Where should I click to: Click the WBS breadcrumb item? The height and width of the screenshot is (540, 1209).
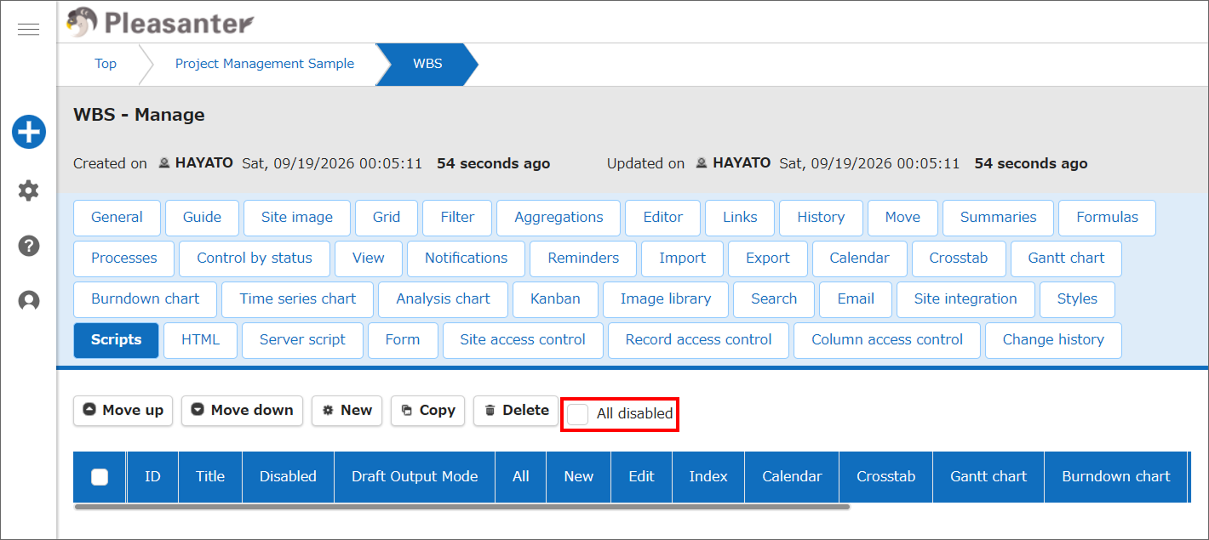pyautogui.click(x=427, y=64)
